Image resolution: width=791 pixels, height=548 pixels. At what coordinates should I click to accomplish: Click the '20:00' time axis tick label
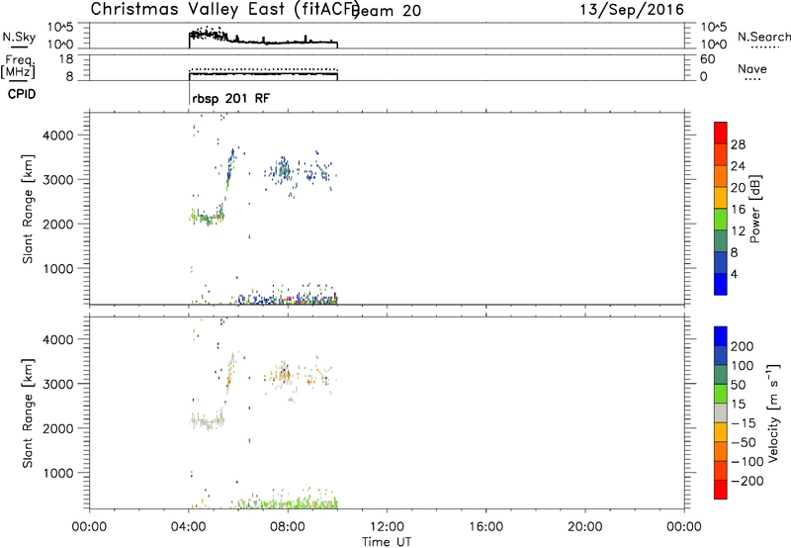coord(585,527)
